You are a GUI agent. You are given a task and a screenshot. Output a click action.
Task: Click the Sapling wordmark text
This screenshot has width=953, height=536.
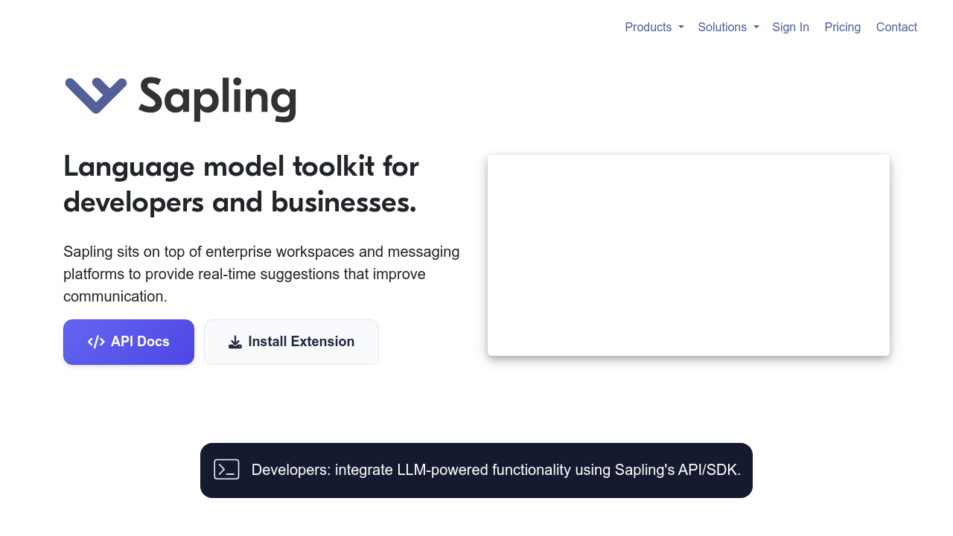point(217,98)
